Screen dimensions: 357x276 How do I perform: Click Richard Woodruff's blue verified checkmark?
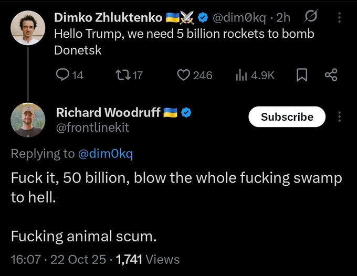[x=186, y=112]
